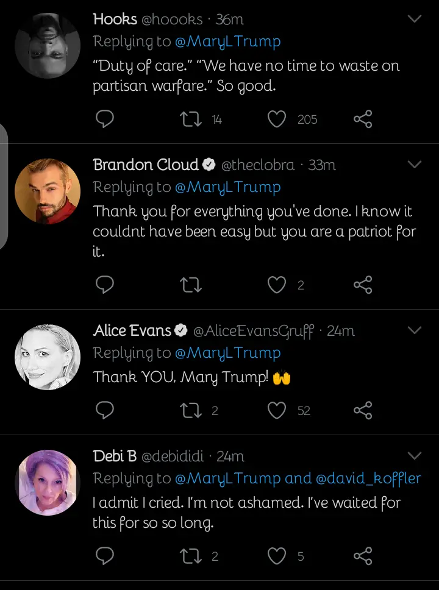Share Debi B's tweet
Screen dimensions: 439x590
click(x=363, y=555)
